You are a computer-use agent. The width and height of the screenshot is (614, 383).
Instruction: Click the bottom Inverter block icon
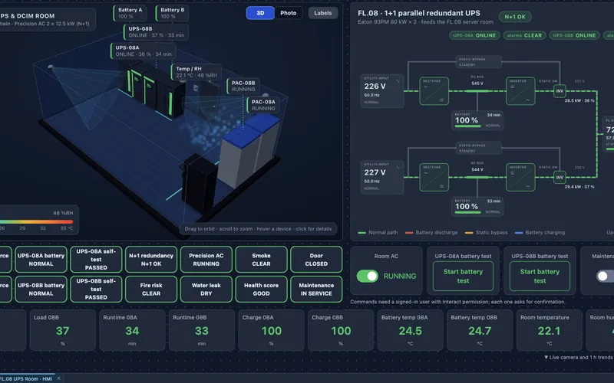tap(520, 177)
